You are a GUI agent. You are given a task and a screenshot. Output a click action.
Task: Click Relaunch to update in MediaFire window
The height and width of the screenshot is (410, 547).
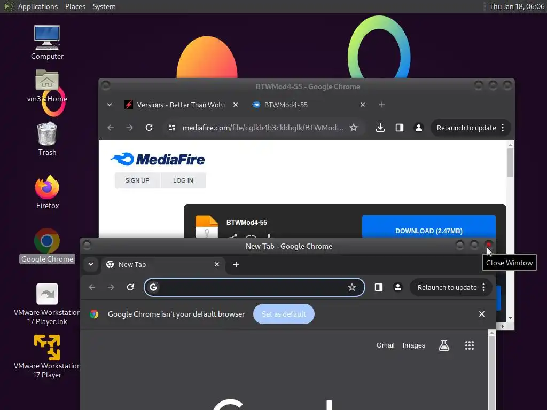(x=466, y=128)
